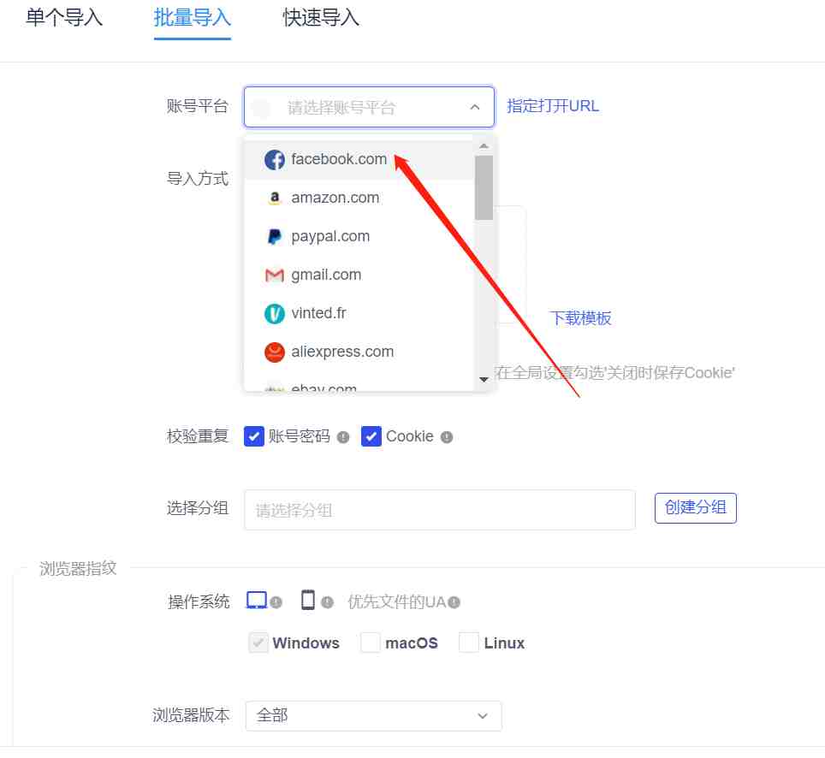The image size is (825, 758).
Task: Open the 选择分组 group selector
Action: coord(440,510)
